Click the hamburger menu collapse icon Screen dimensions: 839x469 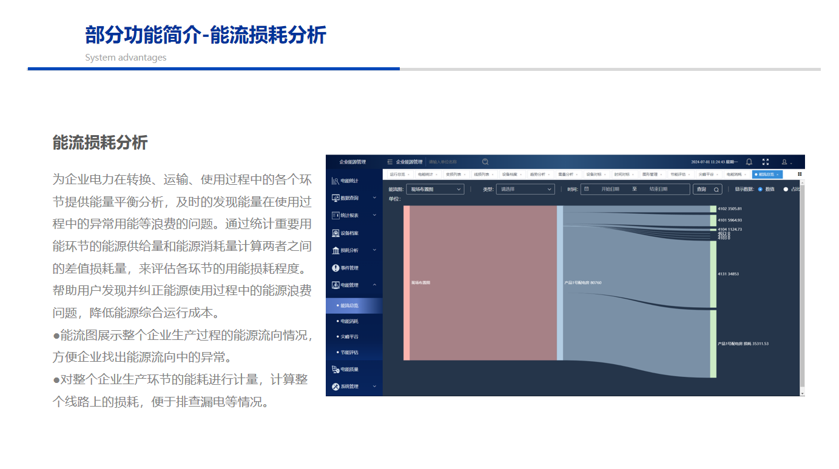click(x=390, y=162)
